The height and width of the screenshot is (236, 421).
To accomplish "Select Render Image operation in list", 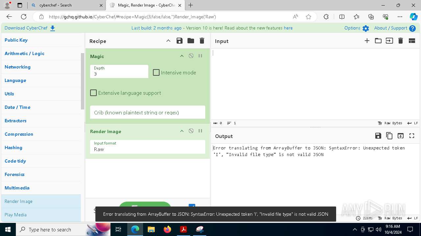I will pyautogui.click(x=41, y=201).
